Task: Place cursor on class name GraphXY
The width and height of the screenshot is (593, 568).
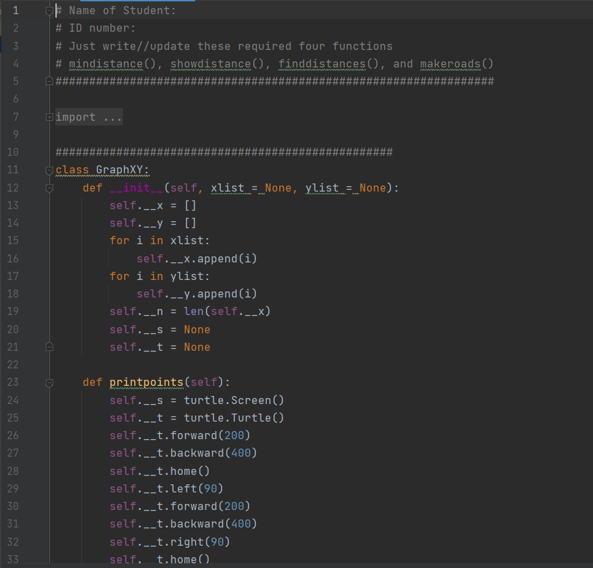Action: pyautogui.click(x=119, y=170)
